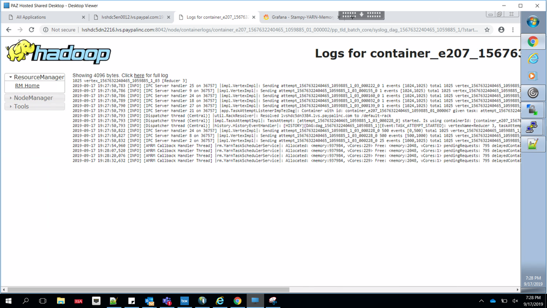Click the OneDrive cloud tray icon
The width and height of the screenshot is (547, 308).
pos(493,301)
